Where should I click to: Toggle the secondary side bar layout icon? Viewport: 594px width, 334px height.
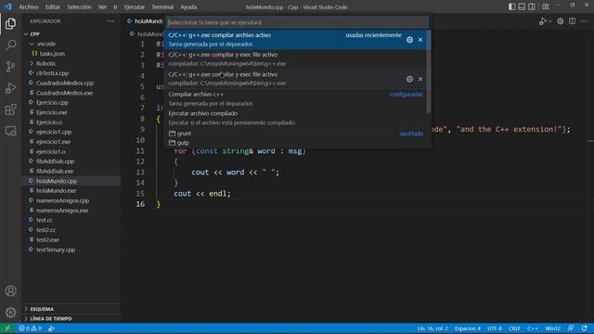click(532, 6)
